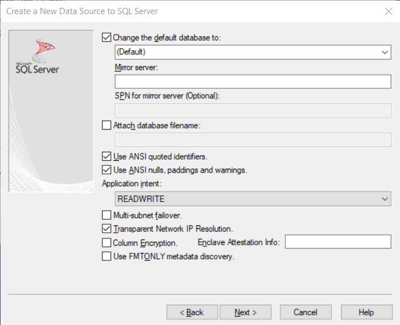Open Help for this dialog
400x325 pixels.
pyautogui.click(x=366, y=312)
